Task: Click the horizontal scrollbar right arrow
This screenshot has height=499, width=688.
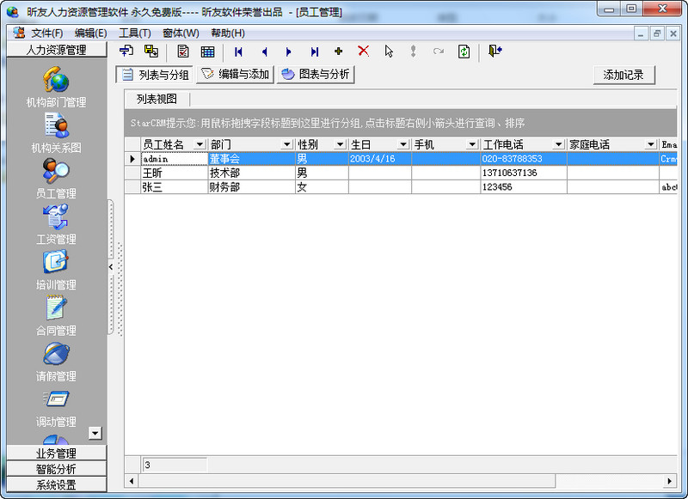Action: coord(670,481)
